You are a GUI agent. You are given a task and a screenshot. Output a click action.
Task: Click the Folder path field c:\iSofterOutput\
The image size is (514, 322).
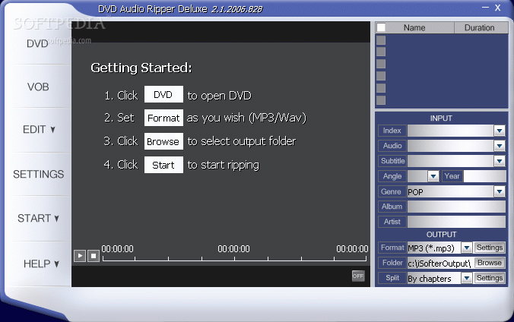point(439,264)
